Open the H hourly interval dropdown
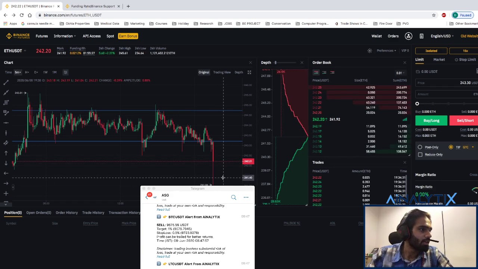The width and height of the screenshot is (478, 269). 27,72
